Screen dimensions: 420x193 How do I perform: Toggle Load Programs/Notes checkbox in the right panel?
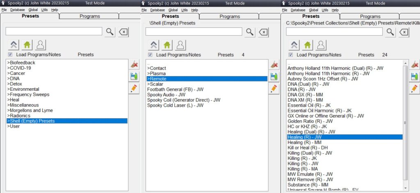pyautogui.click(x=290, y=55)
